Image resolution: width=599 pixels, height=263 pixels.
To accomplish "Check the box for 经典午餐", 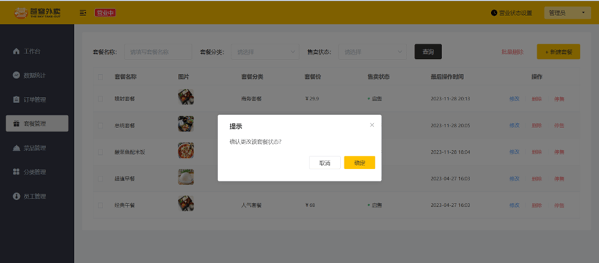I will [100, 205].
